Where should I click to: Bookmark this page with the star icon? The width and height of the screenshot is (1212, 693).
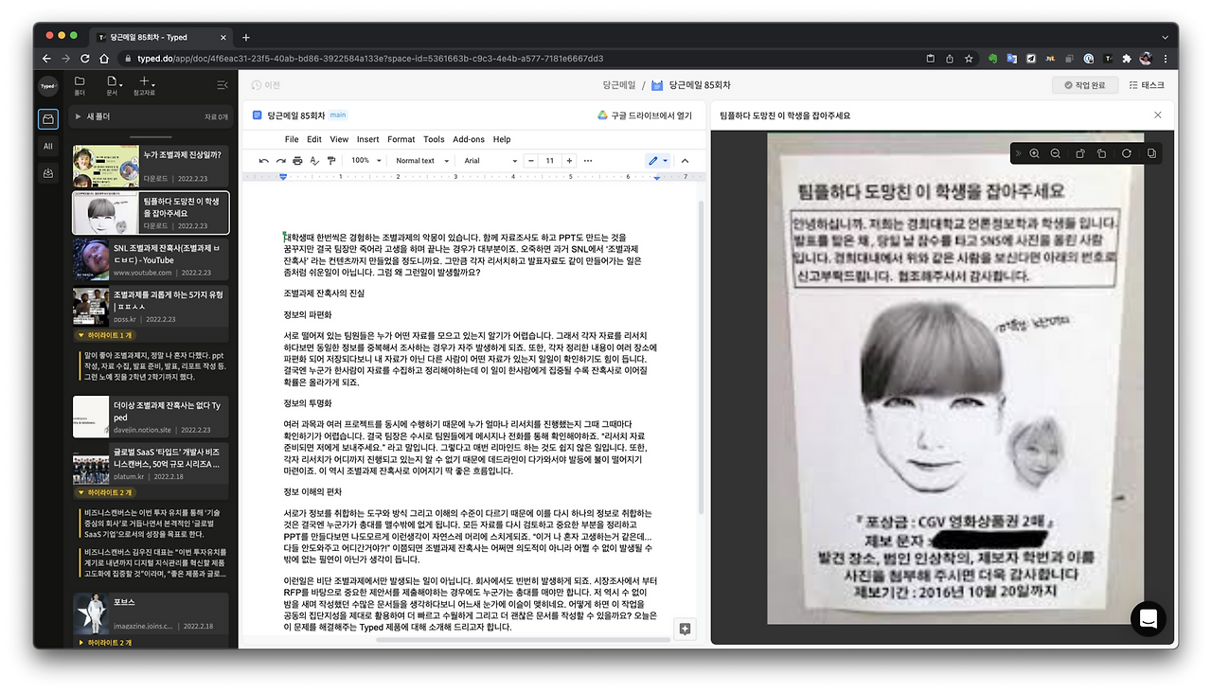pos(969,59)
